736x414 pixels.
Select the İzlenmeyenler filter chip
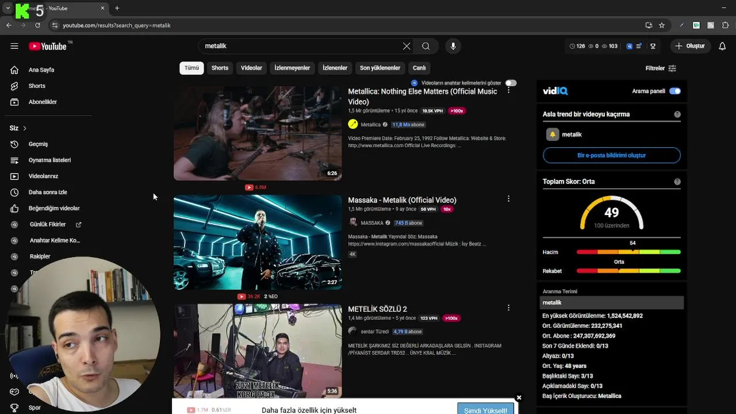click(292, 68)
